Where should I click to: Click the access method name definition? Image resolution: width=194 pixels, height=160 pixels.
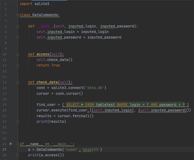(x=43, y=54)
